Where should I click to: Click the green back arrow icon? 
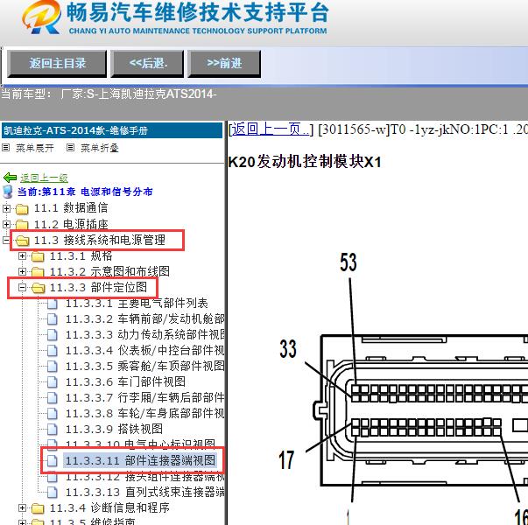10,178
